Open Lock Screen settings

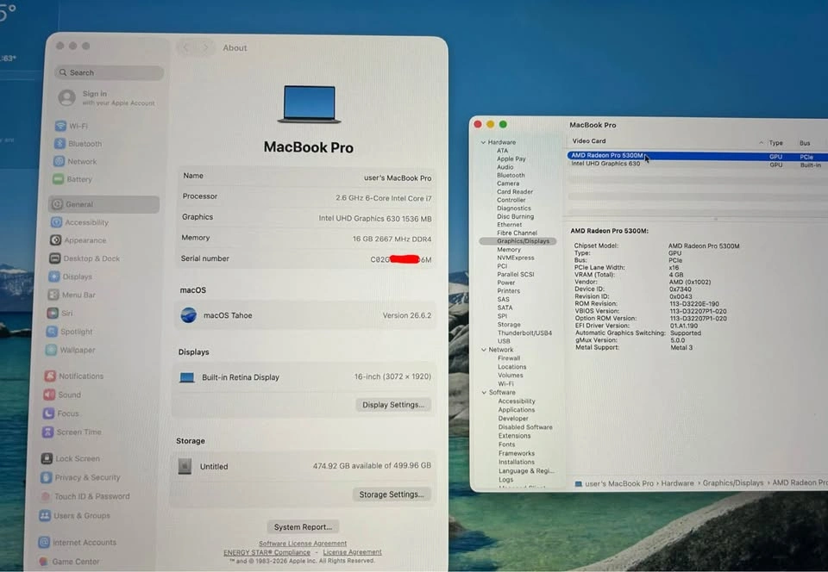pos(70,458)
